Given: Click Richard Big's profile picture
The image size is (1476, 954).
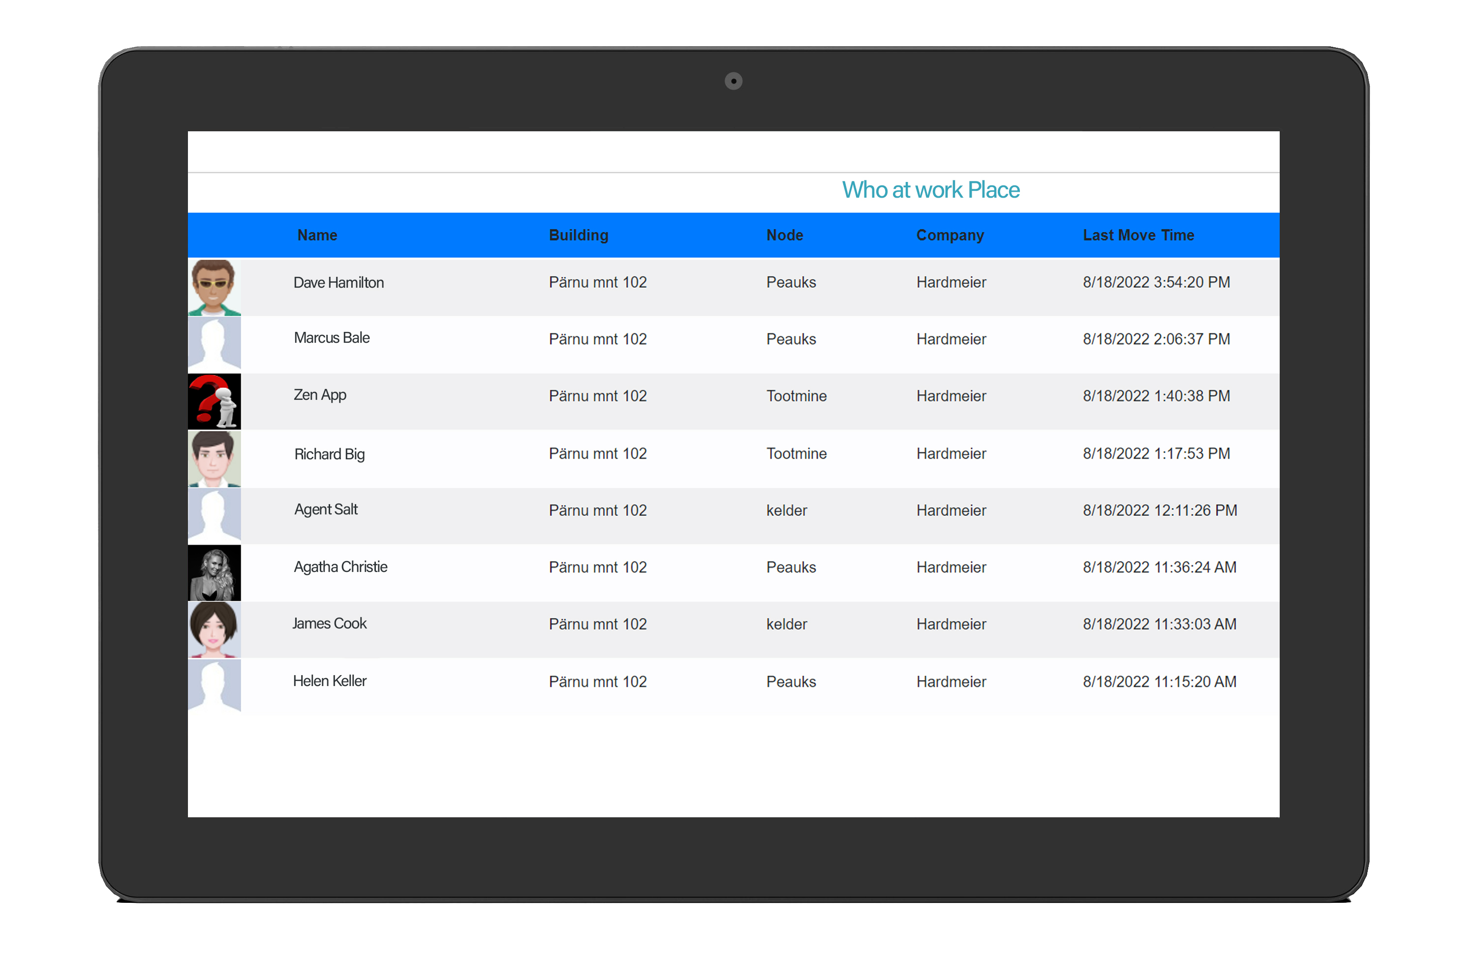Looking at the screenshot, I should pyautogui.click(x=214, y=458).
